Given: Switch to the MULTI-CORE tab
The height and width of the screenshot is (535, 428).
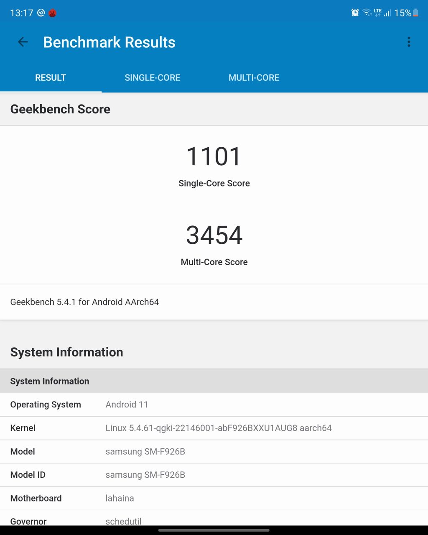Looking at the screenshot, I should [254, 77].
